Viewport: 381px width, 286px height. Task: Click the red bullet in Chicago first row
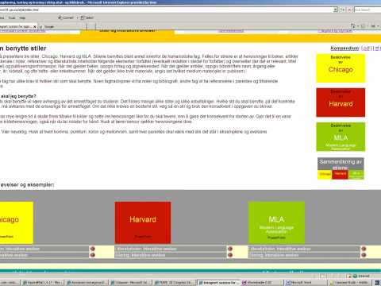(x=92, y=249)
